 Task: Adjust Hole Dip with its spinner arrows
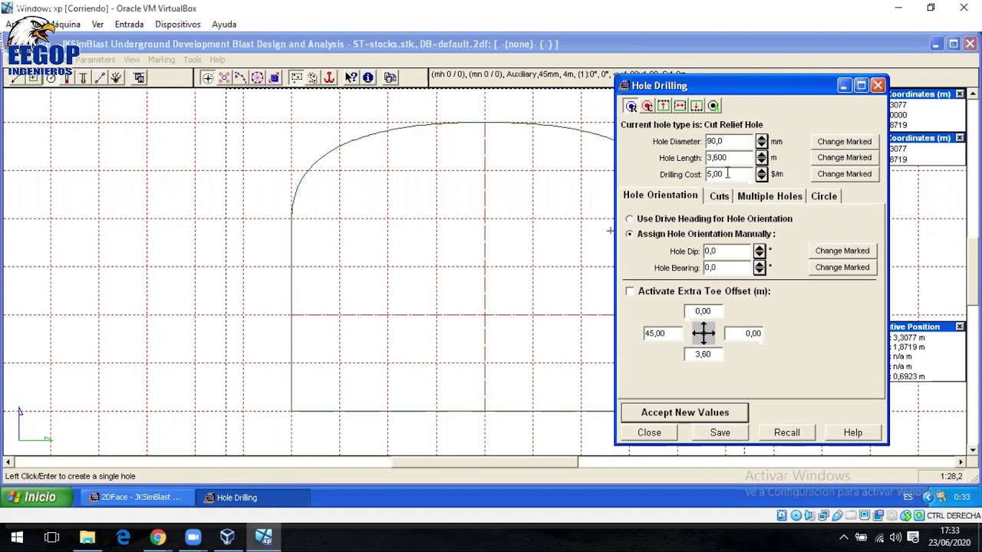click(x=760, y=251)
